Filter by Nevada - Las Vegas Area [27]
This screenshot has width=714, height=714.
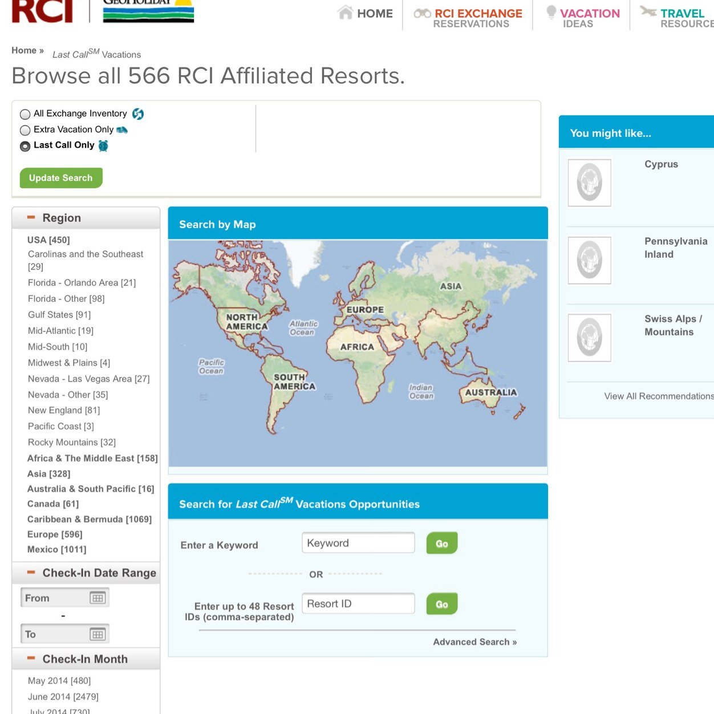[x=88, y=379]
